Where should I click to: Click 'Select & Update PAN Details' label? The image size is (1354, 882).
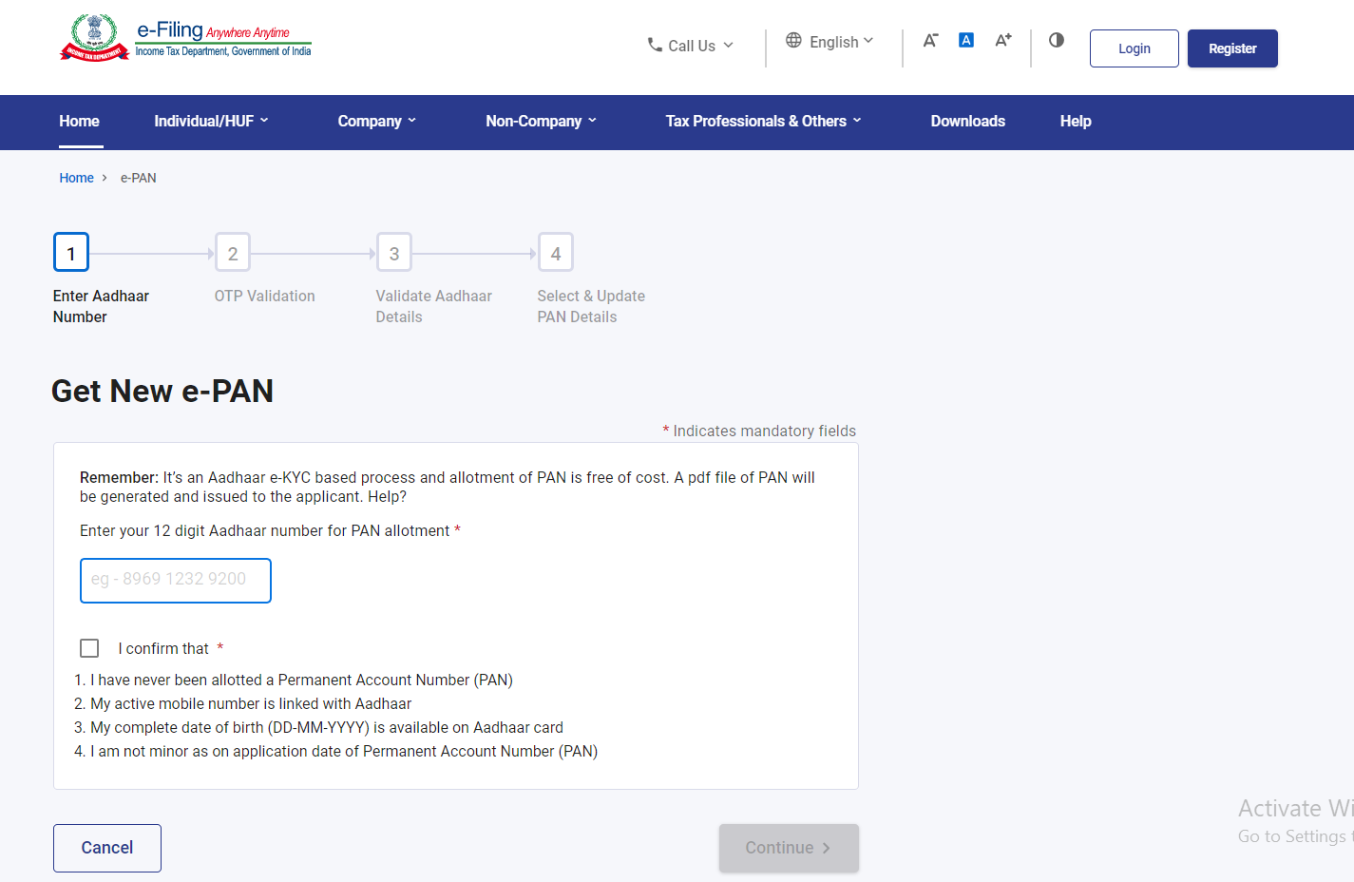tap(591, 307)
